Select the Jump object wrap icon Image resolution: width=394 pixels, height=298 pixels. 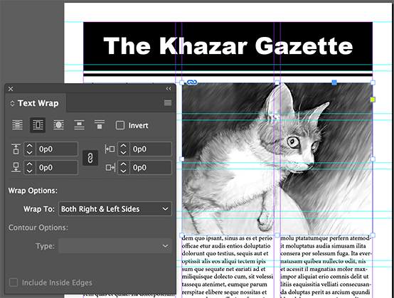(79, 125)
